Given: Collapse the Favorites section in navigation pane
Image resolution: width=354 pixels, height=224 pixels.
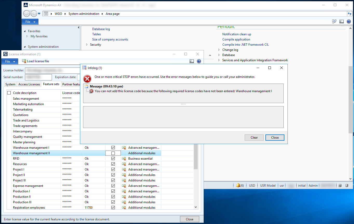Looking at the screenshot, I should coord(25,31).
